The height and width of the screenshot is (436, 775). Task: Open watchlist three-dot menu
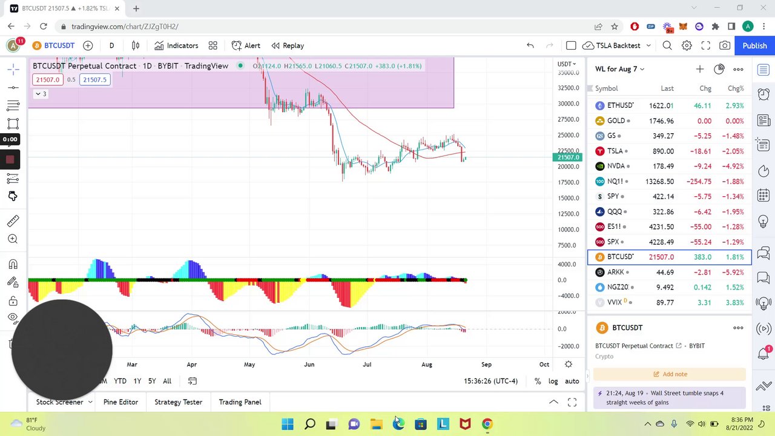738,69
